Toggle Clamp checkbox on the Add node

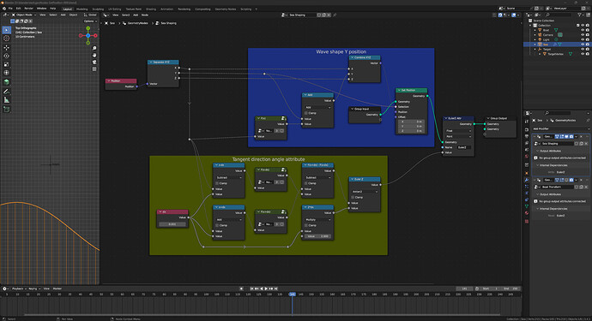(306, 113)
